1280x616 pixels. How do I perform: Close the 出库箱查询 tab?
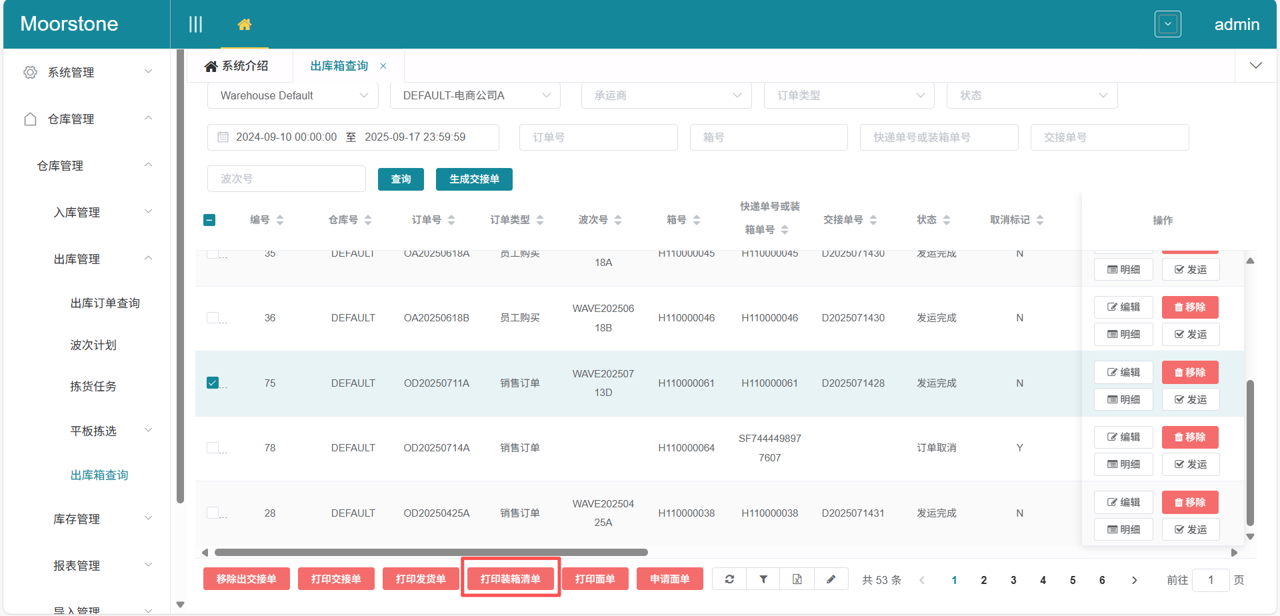pos(383,66)
